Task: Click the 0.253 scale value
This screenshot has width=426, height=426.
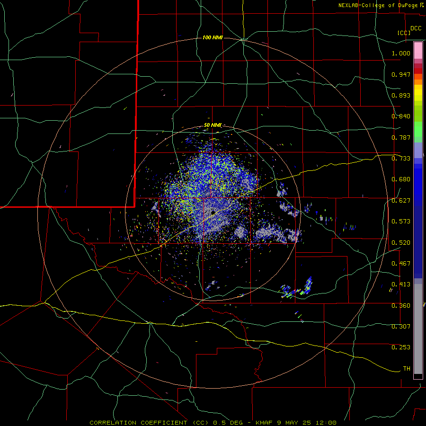Action: [x=401, y=347]
